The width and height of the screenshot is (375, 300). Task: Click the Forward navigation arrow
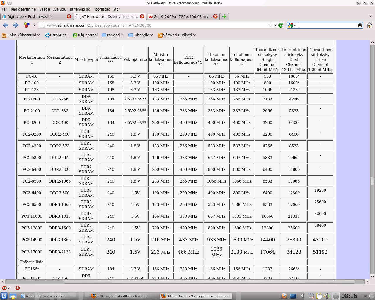tap(16, 25)
